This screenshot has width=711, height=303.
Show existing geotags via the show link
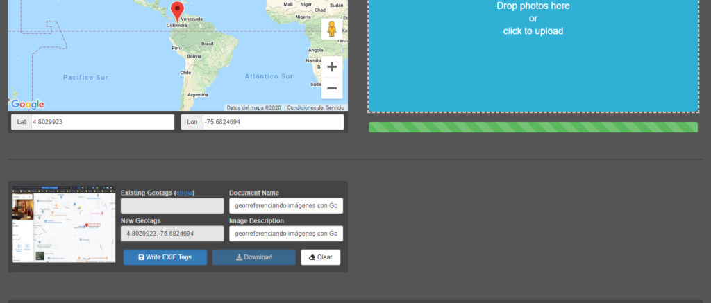(x=184, y=193)
